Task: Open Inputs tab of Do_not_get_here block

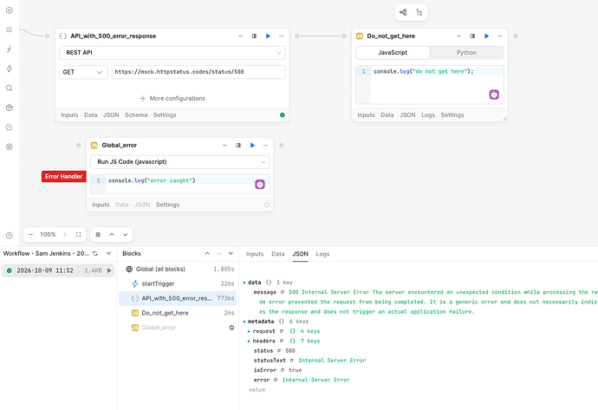Action: 366,114
